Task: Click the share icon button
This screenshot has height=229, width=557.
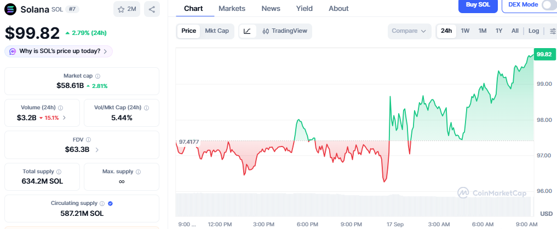Action: click(x=152, y=9)
